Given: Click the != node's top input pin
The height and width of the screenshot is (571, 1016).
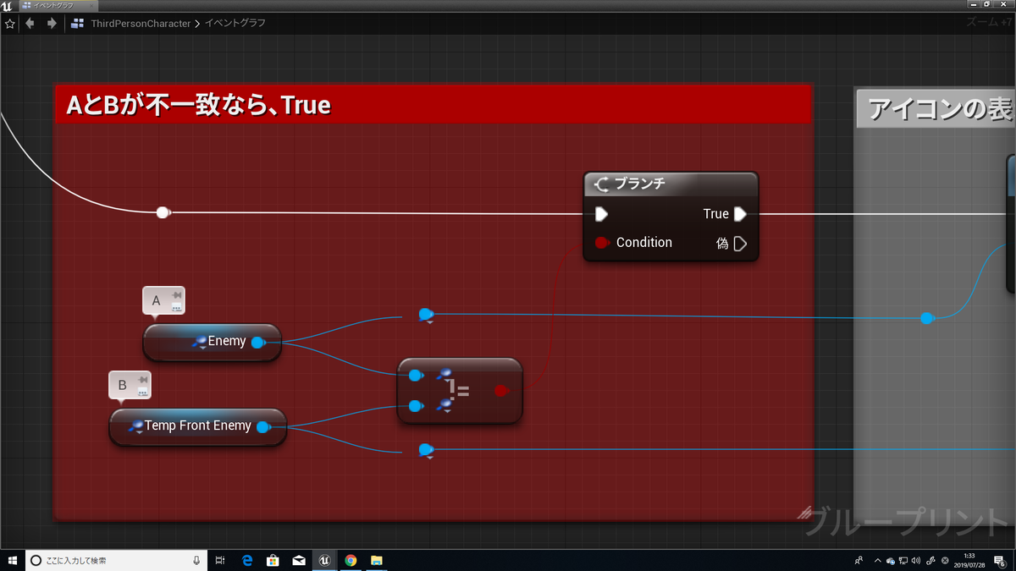Looking at the screenshot, I should (x=416, y=376).
